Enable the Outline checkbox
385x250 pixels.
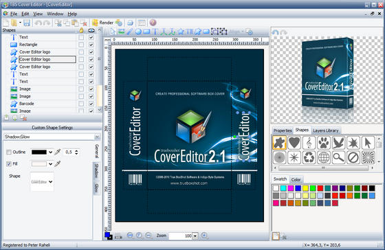click(9, 152)
